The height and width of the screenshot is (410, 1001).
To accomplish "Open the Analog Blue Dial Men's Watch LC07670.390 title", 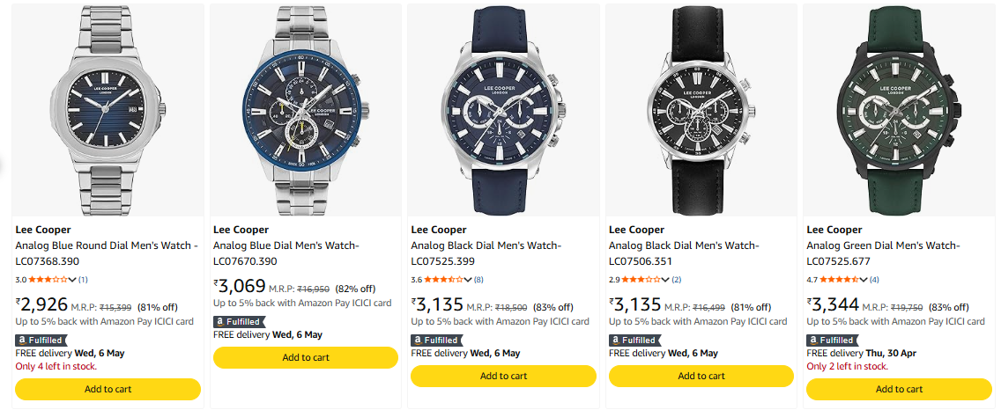I will (286, 253).
